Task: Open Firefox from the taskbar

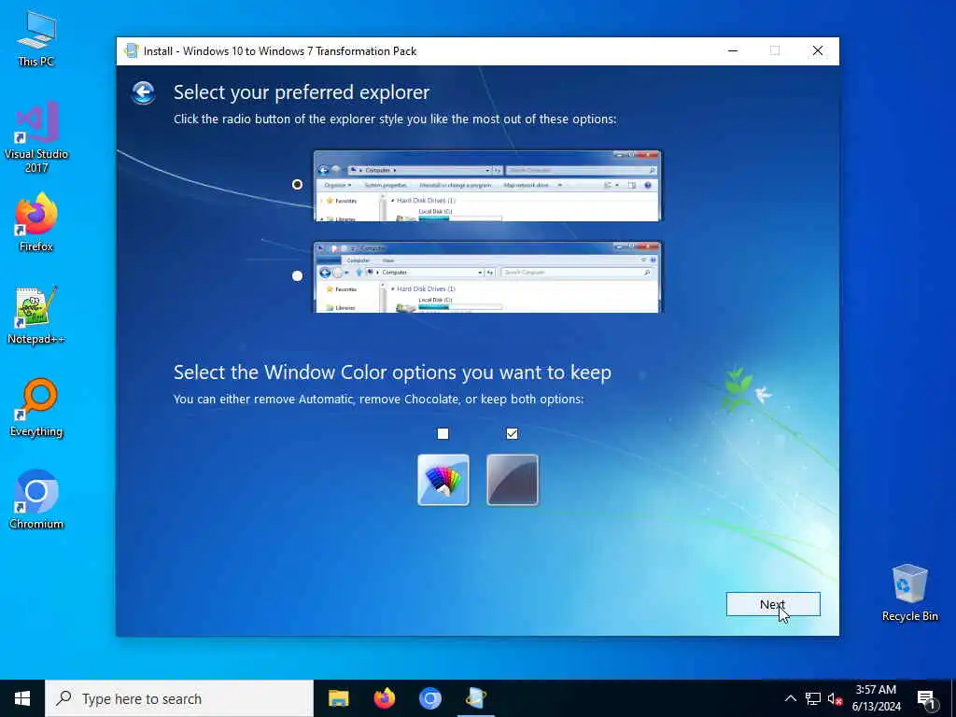Action: coord(384,698)
